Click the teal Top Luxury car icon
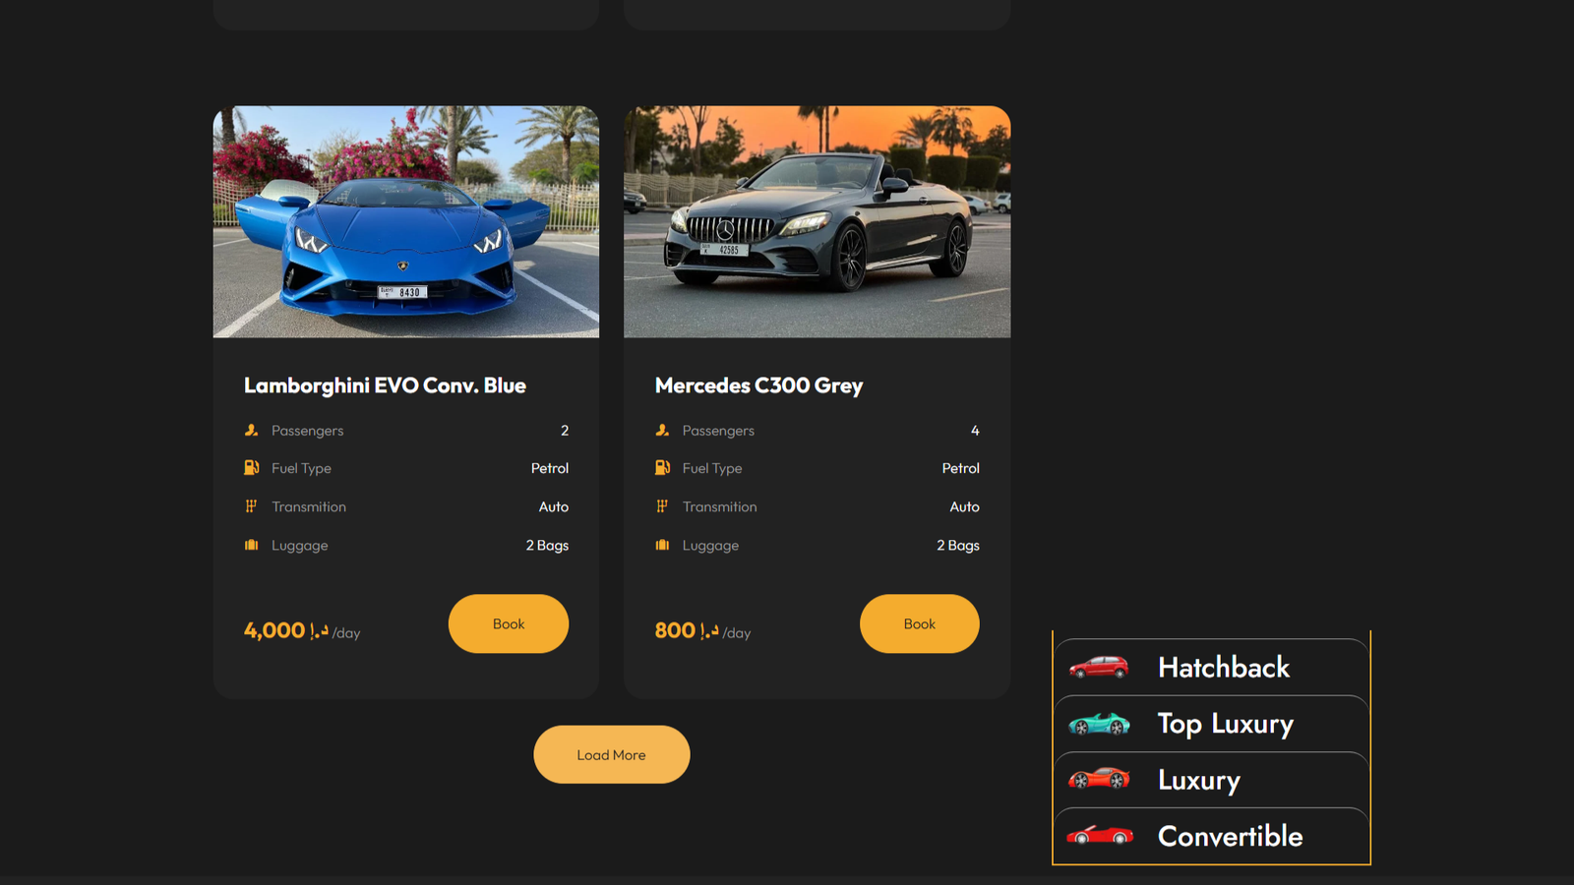Image resolution: width=1574 pixels, height=885 pixels. 1099,724
